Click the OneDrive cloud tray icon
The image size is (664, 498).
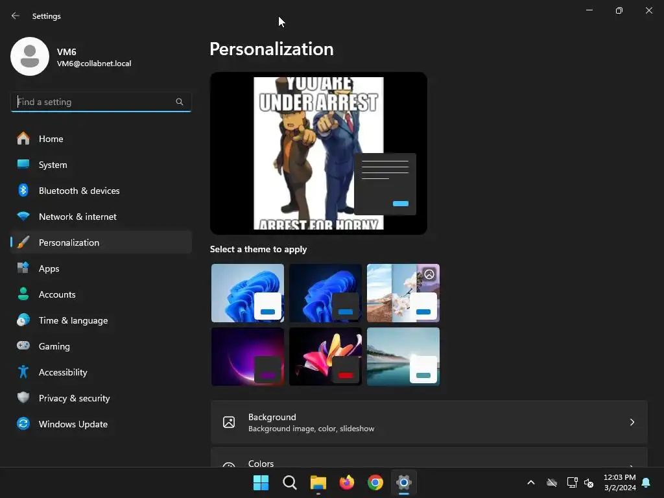[x=552, y=482]
